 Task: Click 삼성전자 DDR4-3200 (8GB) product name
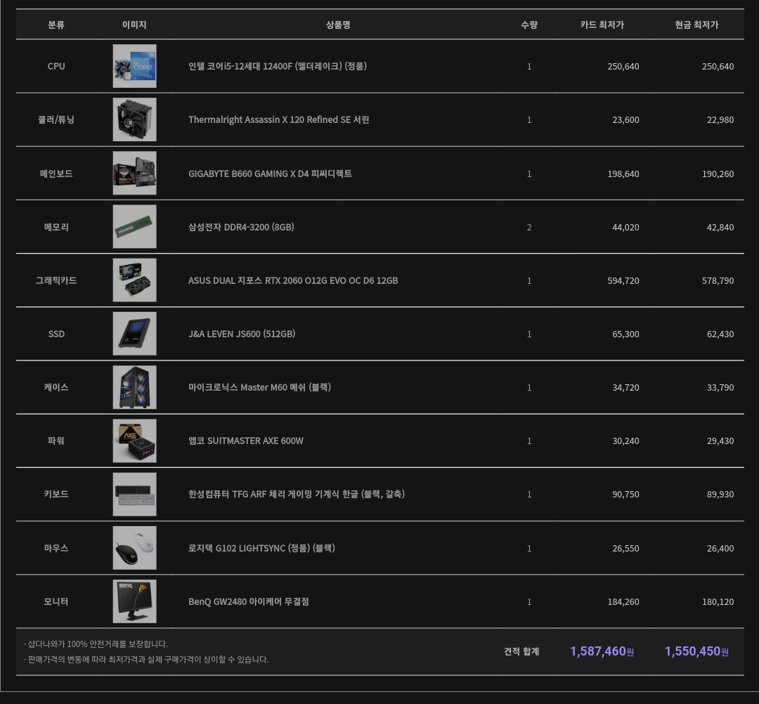point(241,227)
